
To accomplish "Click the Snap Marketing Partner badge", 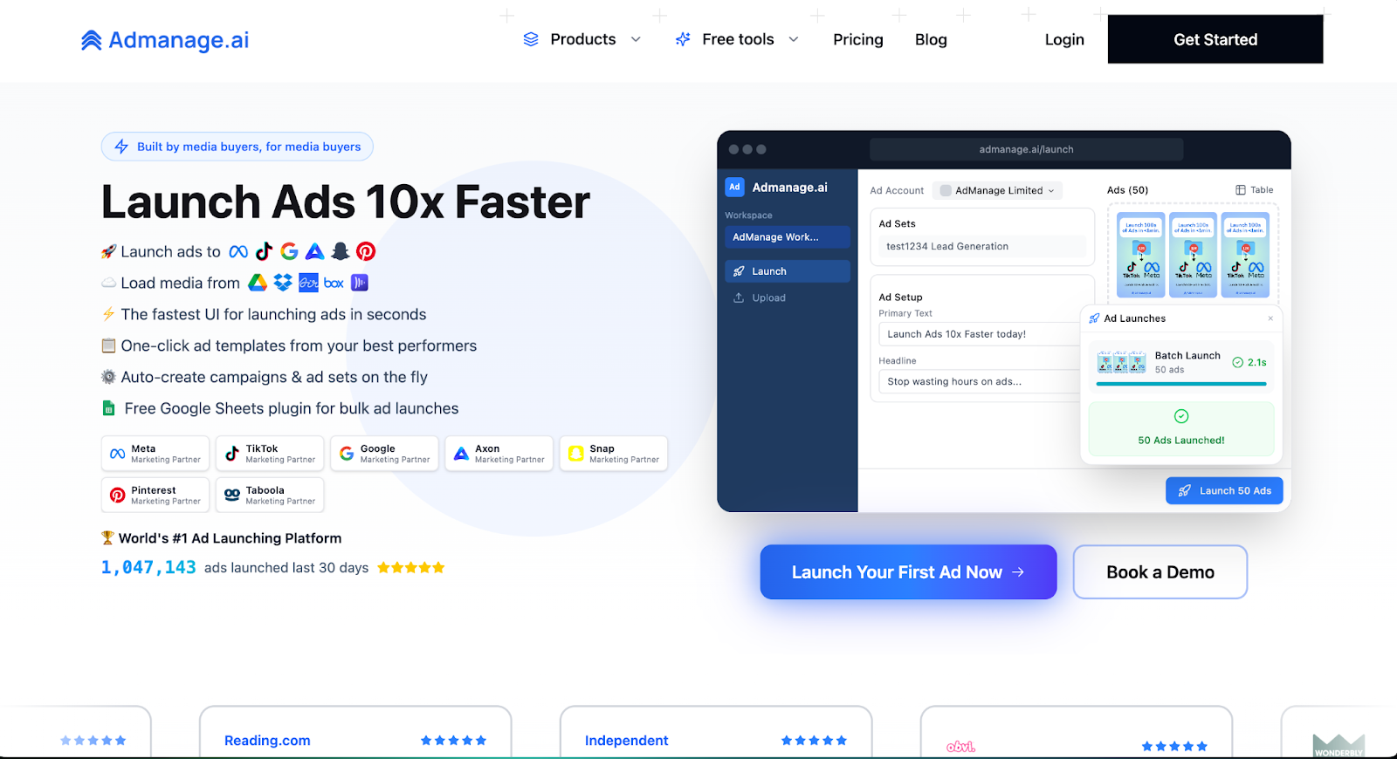I will click(x=614, y=454).
